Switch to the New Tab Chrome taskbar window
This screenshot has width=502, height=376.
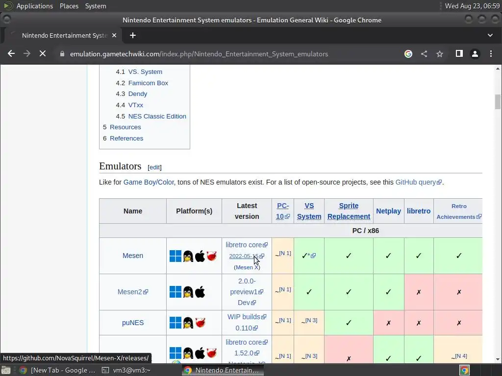click(58, 370)
